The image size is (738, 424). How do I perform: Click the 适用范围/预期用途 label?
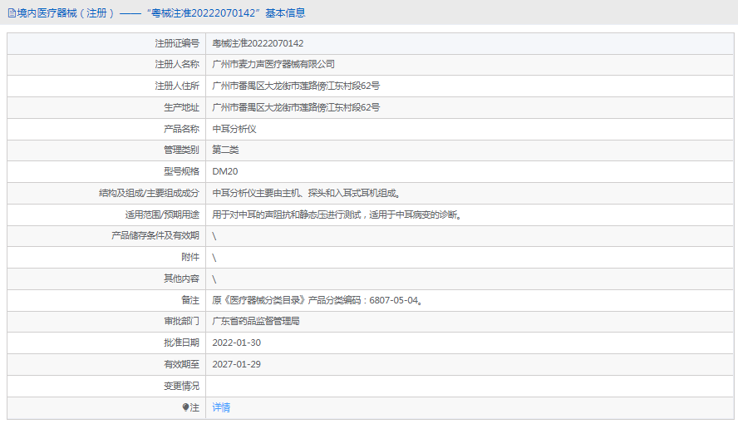click(x=162, y=215)
